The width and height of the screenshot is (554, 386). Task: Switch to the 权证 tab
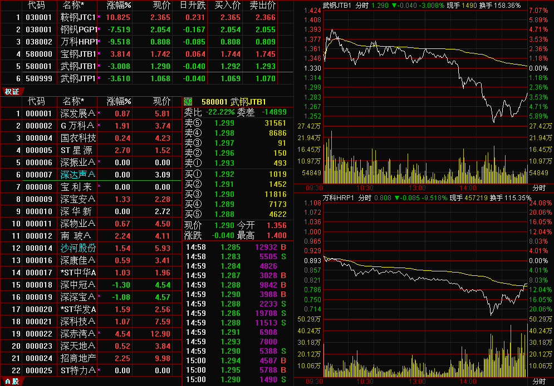point(12,91)
